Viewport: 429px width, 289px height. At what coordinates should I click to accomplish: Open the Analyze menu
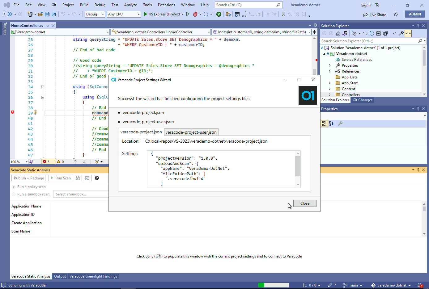[130, 5]
